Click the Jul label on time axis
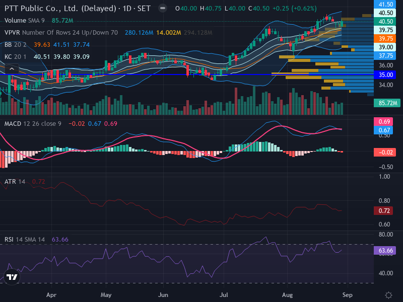Screen dimensions: 403x302 coord(224,295)
